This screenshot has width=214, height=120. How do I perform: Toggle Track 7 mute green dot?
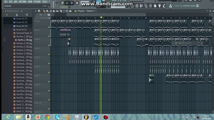(49, 82)
